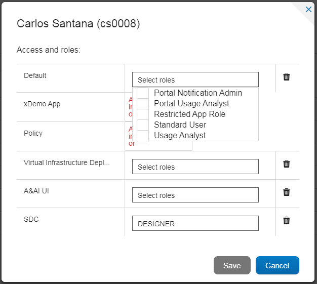Toggle the Usage Analyst checkbox
Viewport: 317px width, 284px height.
(143, 136)
